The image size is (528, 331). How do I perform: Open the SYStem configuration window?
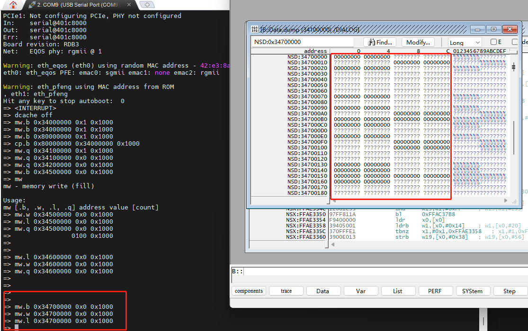pos(473,291)
